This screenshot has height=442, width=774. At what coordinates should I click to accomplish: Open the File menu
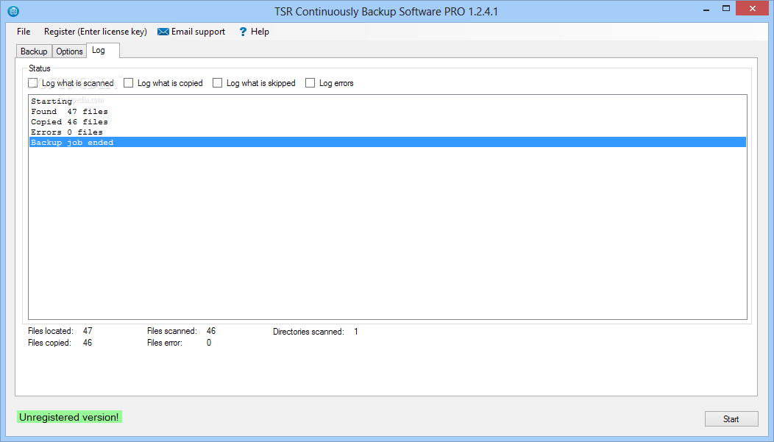click(24, 32)
